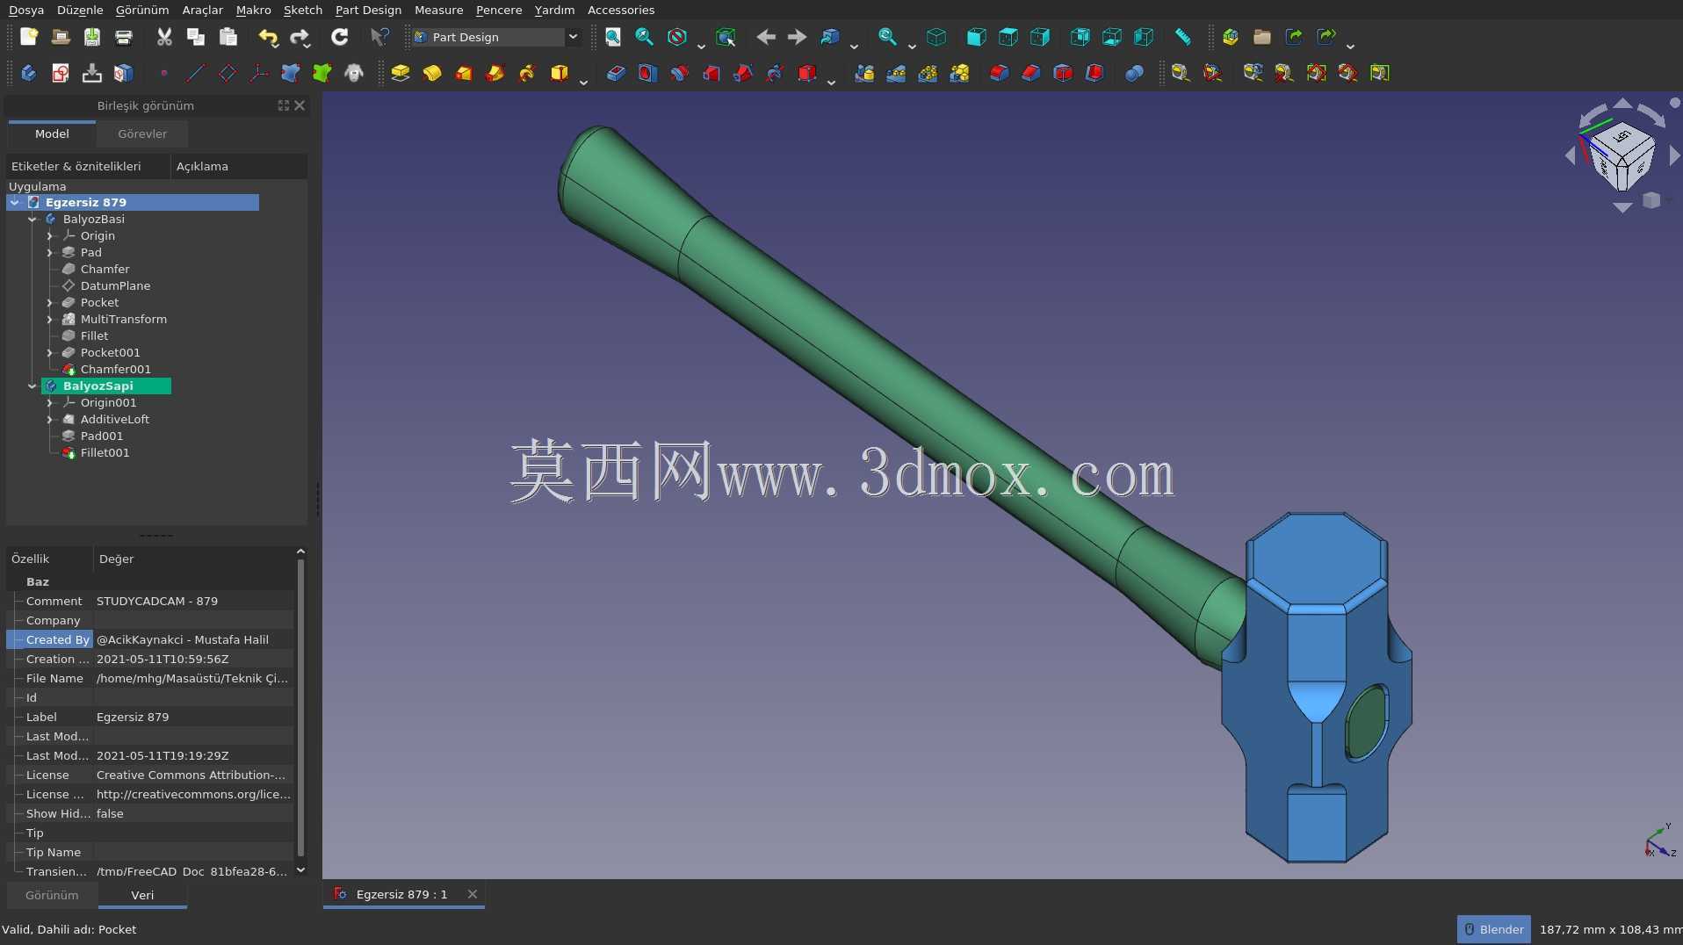The width and height of the screenshot is (1683, 945).
Task: Expand the AdditiveLoft tree node
Action: [50, 419]
